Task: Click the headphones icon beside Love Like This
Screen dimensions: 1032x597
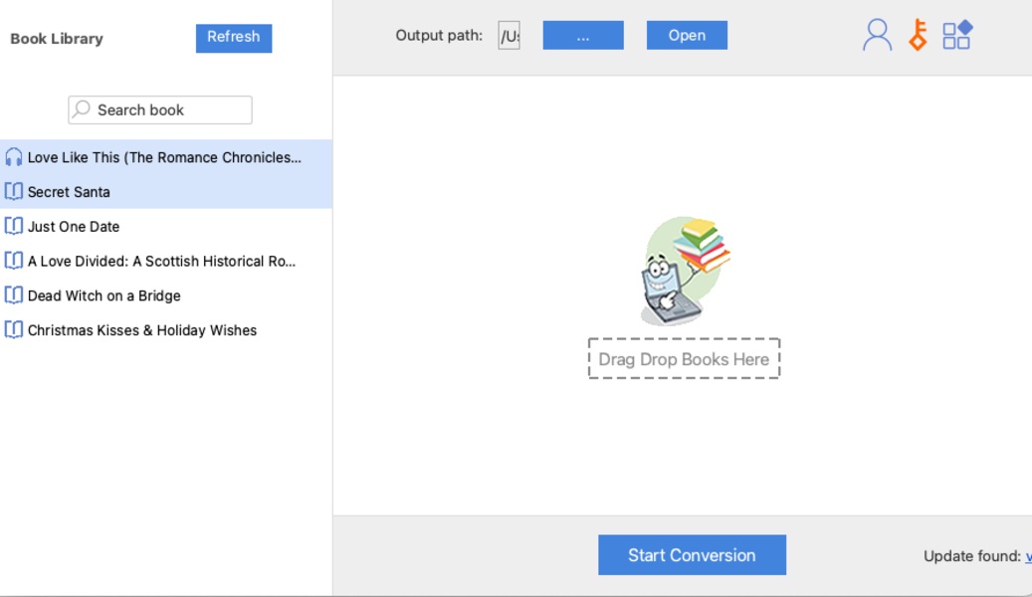Action: [x=13, y=157]
